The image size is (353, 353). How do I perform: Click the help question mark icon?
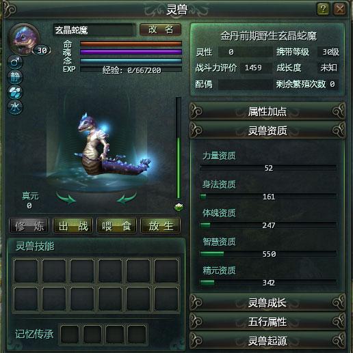coord(323,9)
